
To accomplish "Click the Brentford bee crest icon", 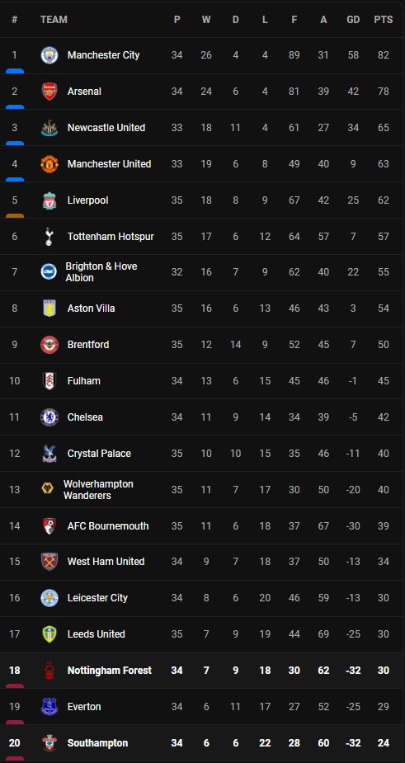I will 49,345.
